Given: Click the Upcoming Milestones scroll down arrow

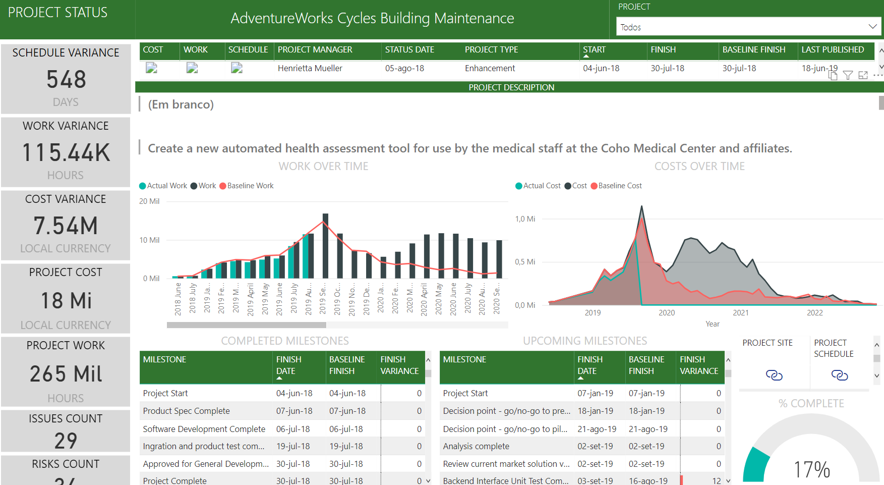Looking at the screenshot, I should (728, 481).
